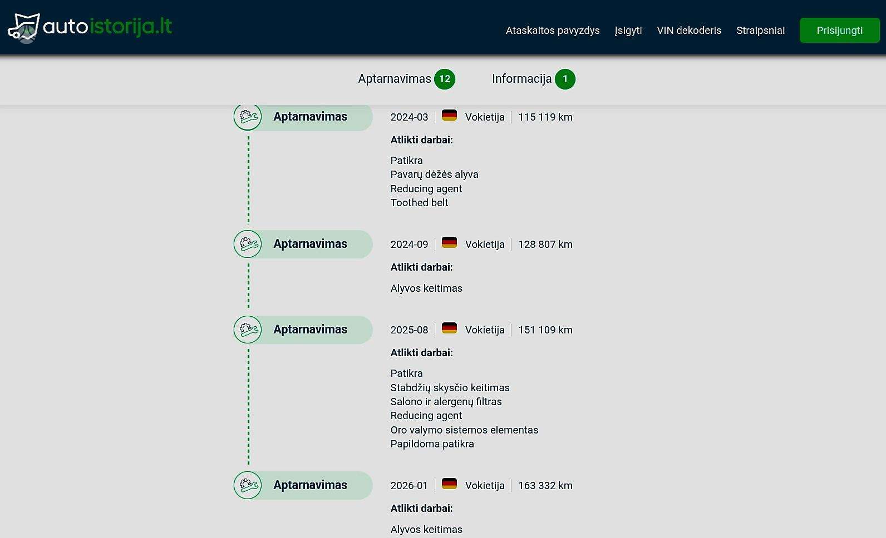Viewport: 886px width, 538px height.
Task: Click the 163 332 km mileage value
Action: pos(545,486)
